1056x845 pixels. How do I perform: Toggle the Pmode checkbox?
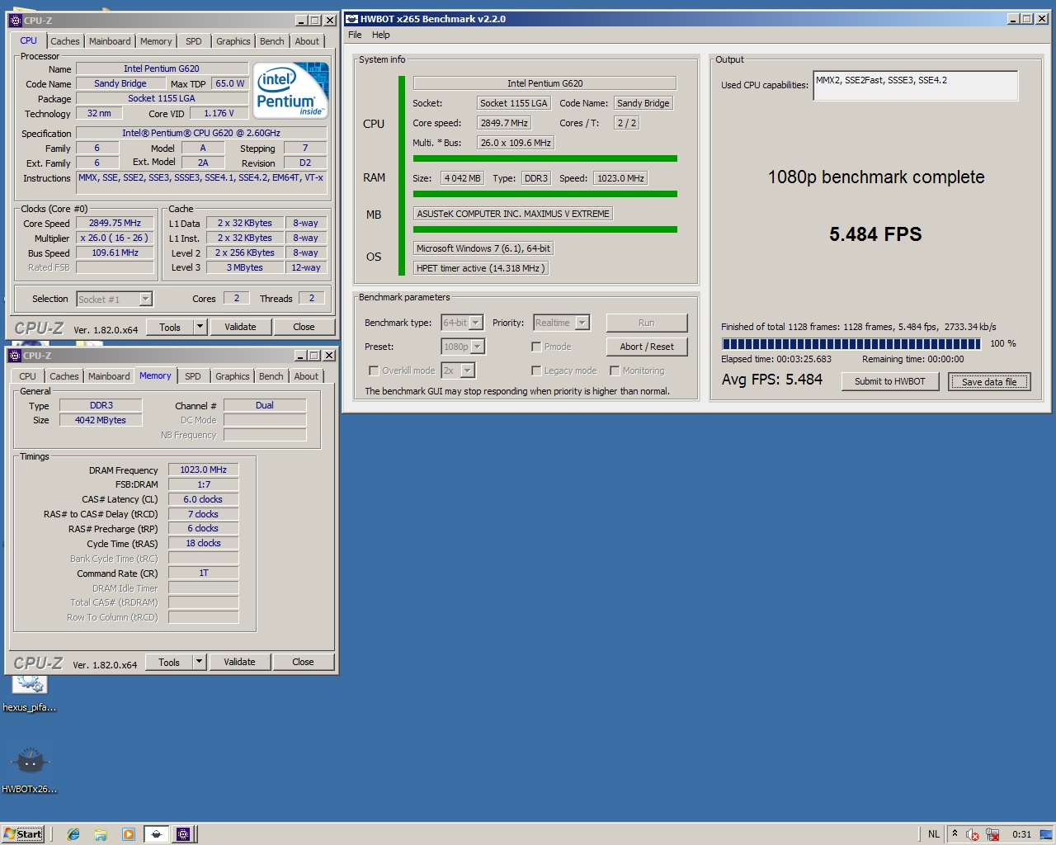536,347
